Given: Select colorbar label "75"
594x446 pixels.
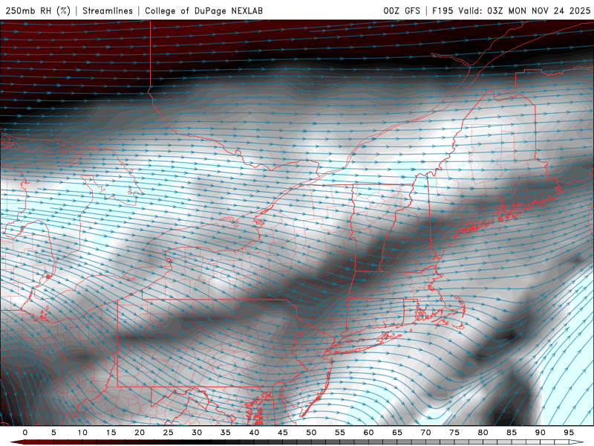Looking at the screenshot, I should (454, 433).
